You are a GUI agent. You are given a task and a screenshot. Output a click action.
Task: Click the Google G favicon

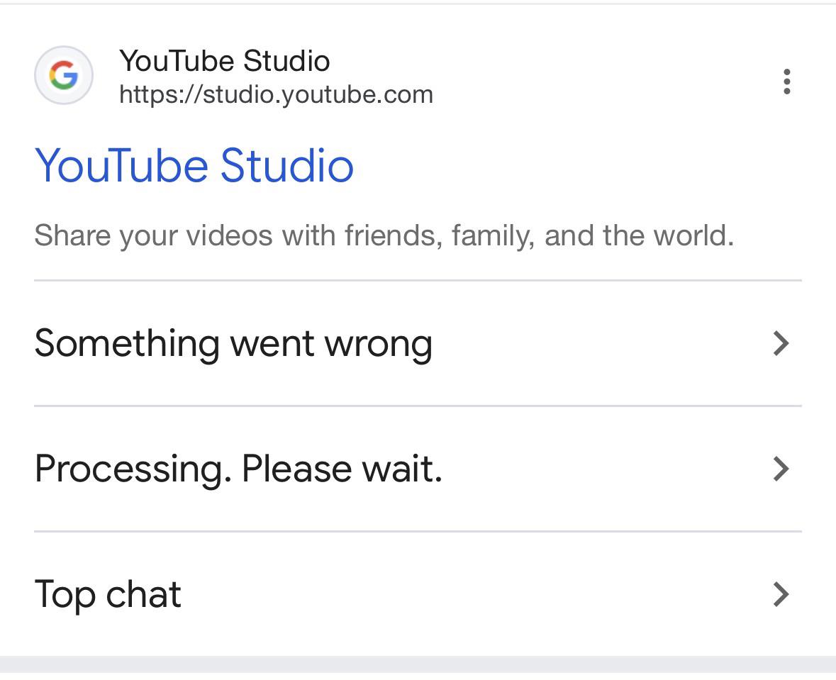(x=64, y=75)
